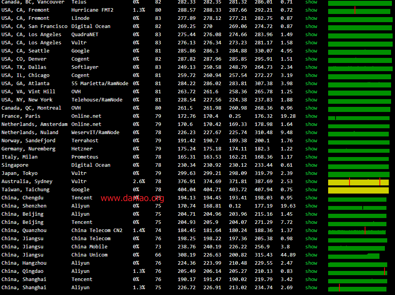Image resolution: width=395 pixels, height=295 pixels.
Task: Click show for Dallas Softlayer
Action: 311,67
